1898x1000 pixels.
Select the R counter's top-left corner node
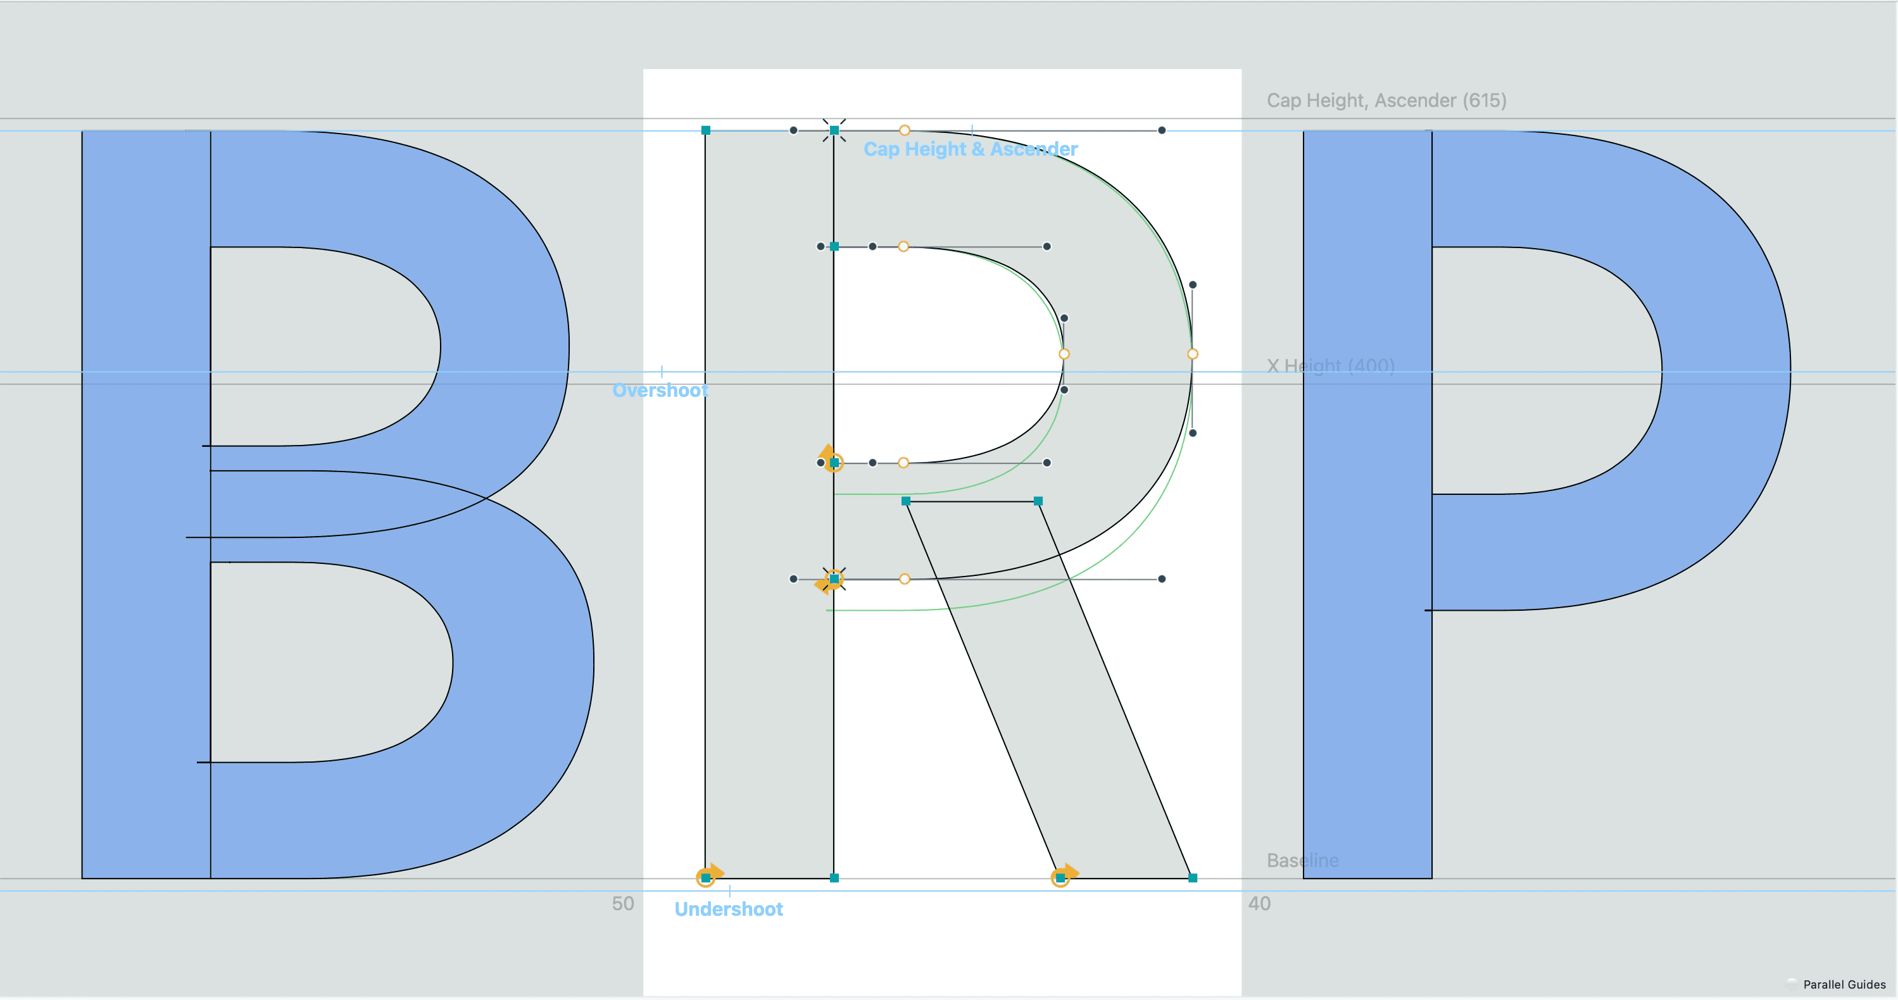(x=834, y=247)
